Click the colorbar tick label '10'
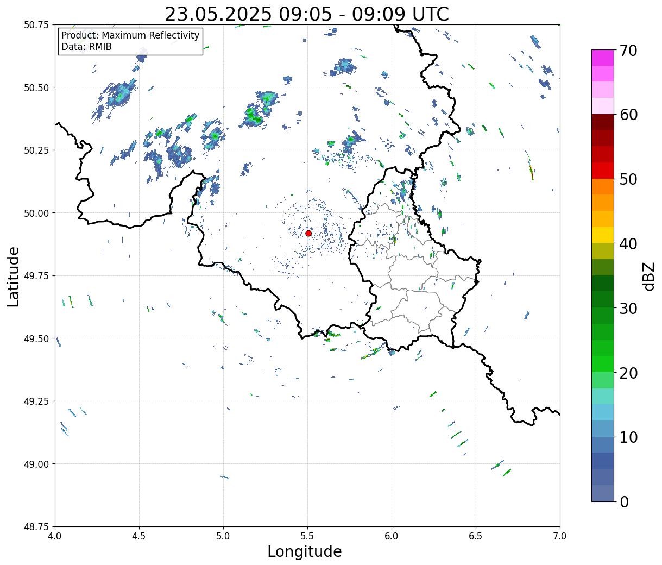The height and width of the screenshot is (565, 662). [x=628, y=437]
